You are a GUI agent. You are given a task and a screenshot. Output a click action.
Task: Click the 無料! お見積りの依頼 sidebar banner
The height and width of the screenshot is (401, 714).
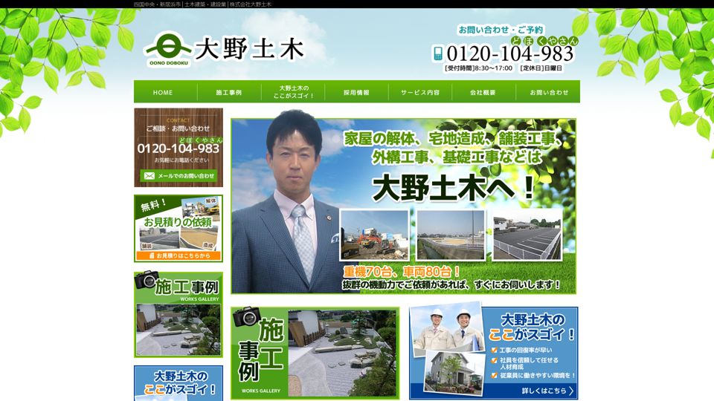tap(178, 222)
